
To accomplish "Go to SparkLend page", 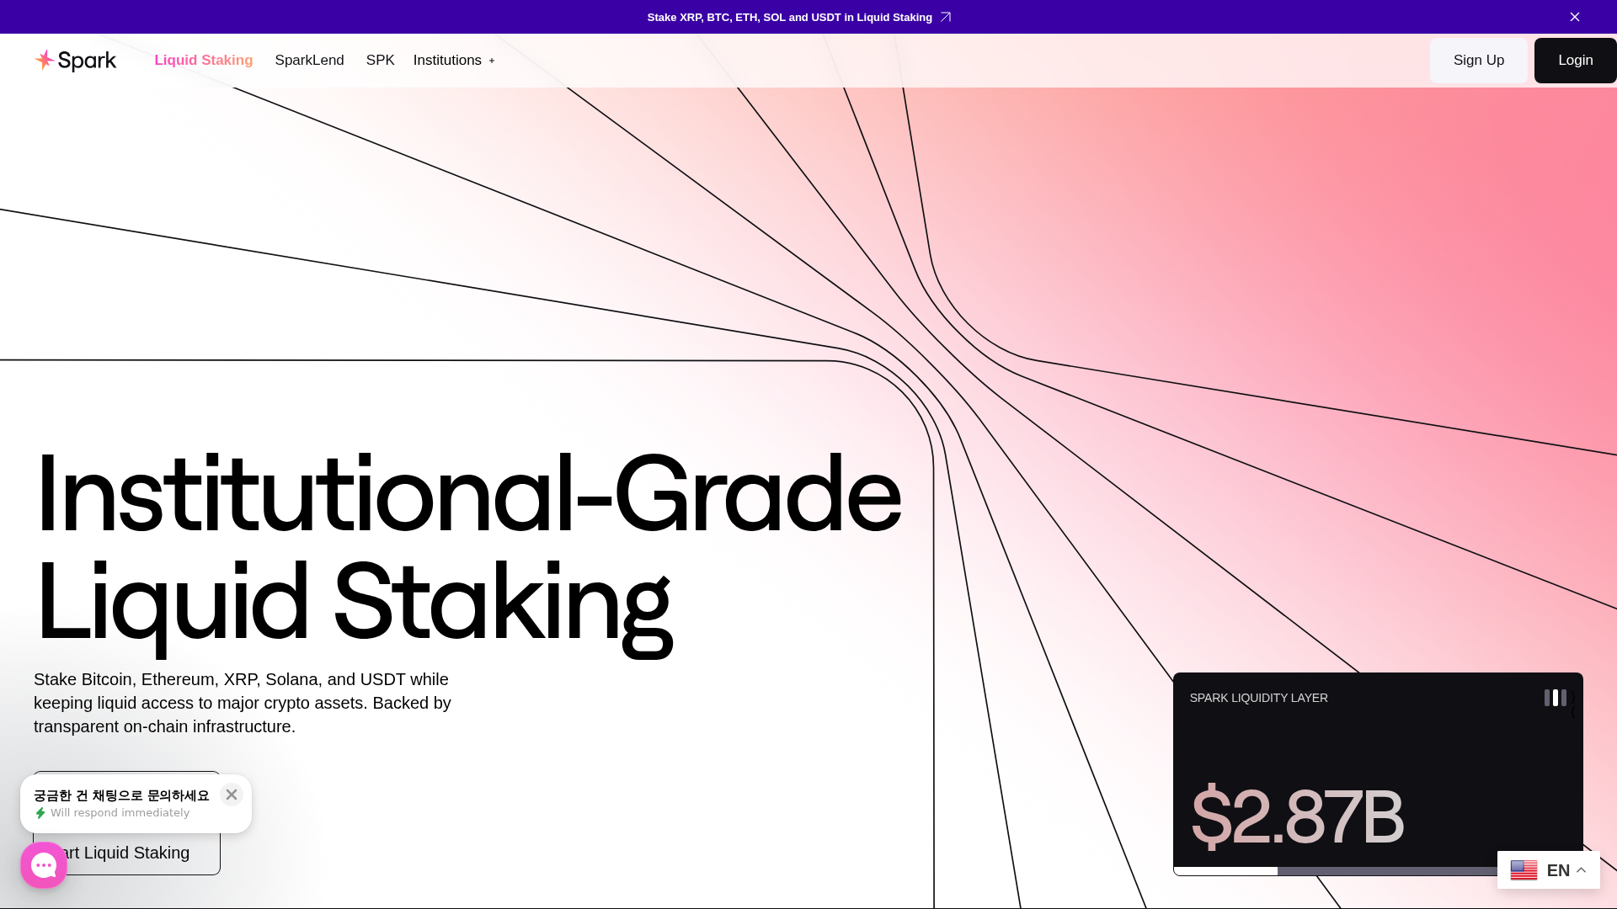I will (309, 61).
